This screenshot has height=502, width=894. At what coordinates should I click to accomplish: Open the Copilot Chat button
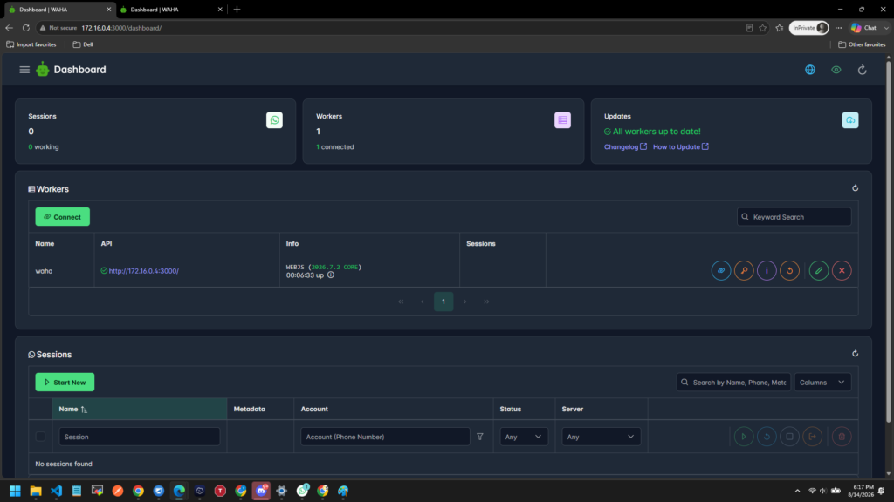point(864,28)
